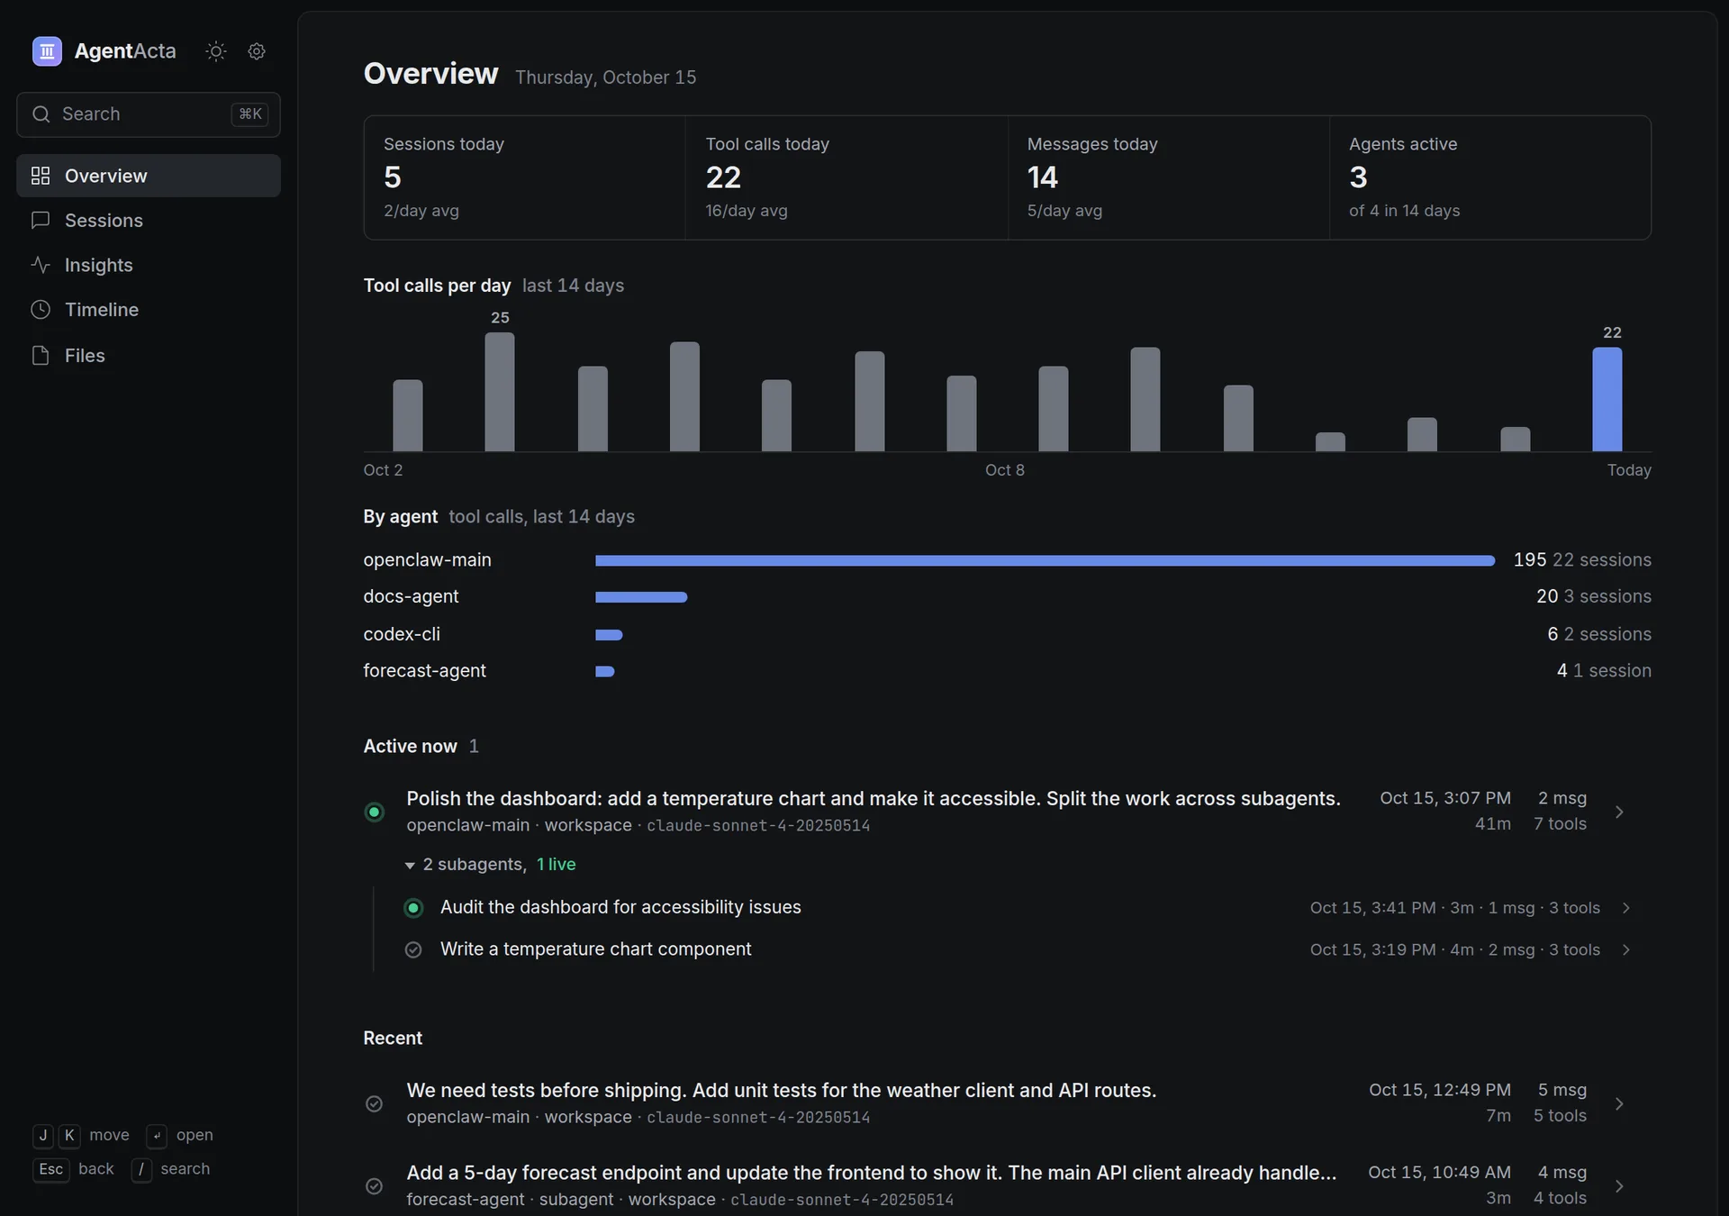This screenshot has height=1216, width=1729.
Task: Click the Insights pulse icon
Action: click(x=41, y=265)
